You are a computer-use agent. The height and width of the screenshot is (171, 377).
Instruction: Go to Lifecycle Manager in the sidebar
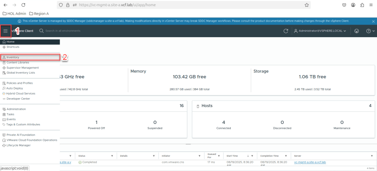(x=18, y=145)
